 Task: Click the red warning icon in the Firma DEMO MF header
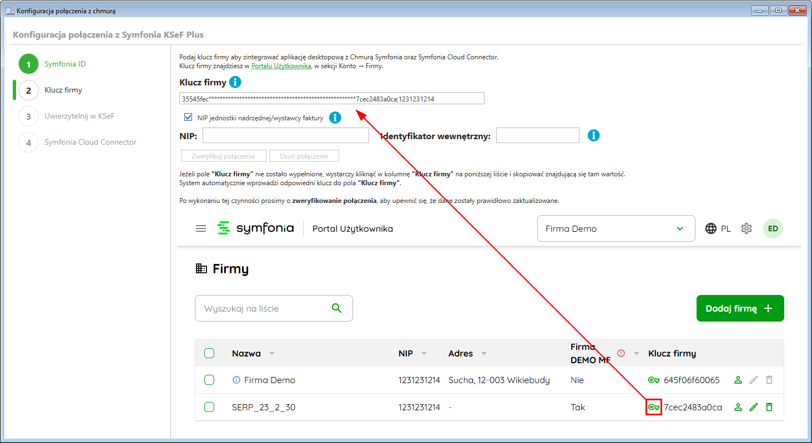tap(621, 353)
